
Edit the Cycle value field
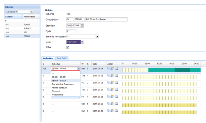pos(71,31)
